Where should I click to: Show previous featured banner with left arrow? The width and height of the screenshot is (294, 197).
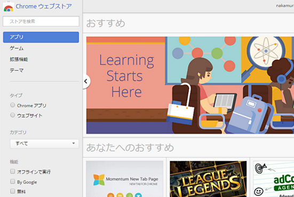86,81
